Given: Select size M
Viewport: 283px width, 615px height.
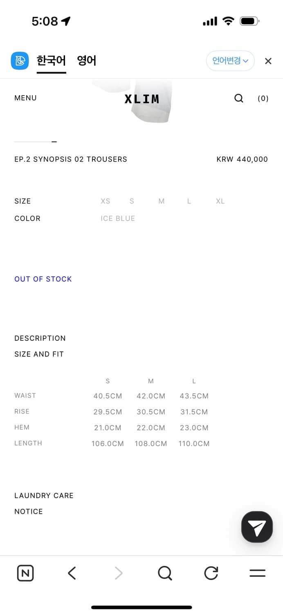Looking at the screenshot, I should point(162,201).
